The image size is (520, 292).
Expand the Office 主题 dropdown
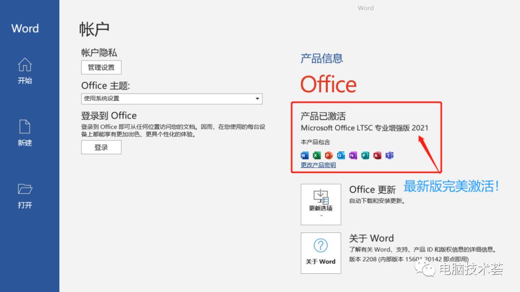pos(172,98)
